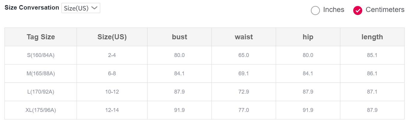Click the Size(US) column header
Viewport: 410px width, 126px height.
(112, 37)
